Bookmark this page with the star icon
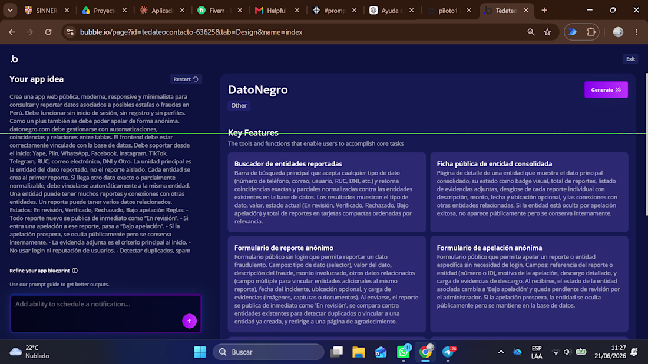 548,32
